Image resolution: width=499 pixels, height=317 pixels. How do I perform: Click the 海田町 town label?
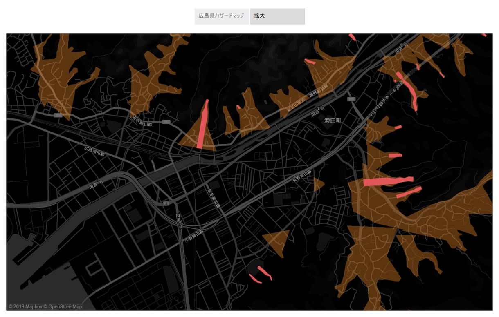(x=333, y=121)
